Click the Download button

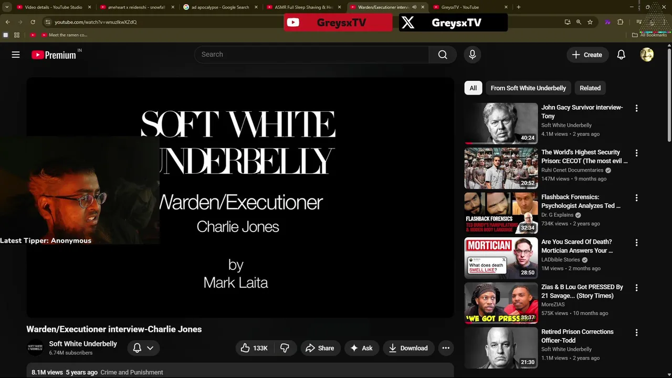[408, 348]
